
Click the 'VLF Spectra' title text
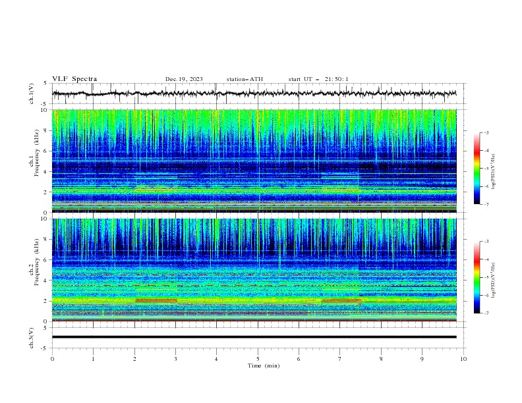(74, 79)
